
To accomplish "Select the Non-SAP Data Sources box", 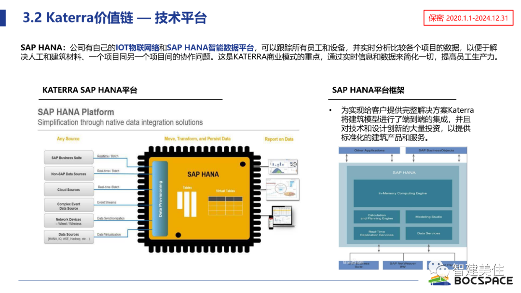I will [x=69, y=173].
